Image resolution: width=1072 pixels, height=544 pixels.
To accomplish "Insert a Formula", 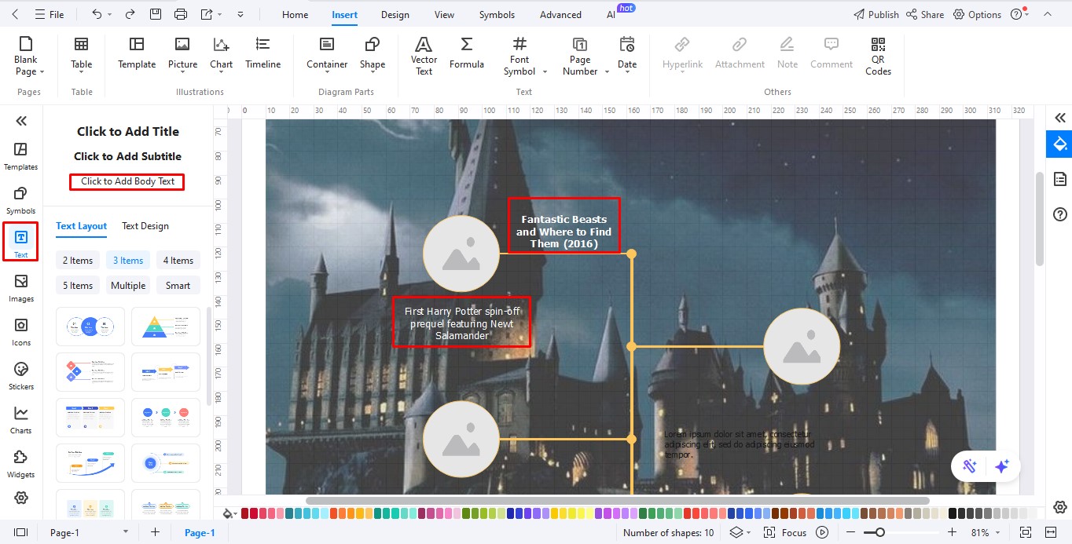I will tap(466, 53).
